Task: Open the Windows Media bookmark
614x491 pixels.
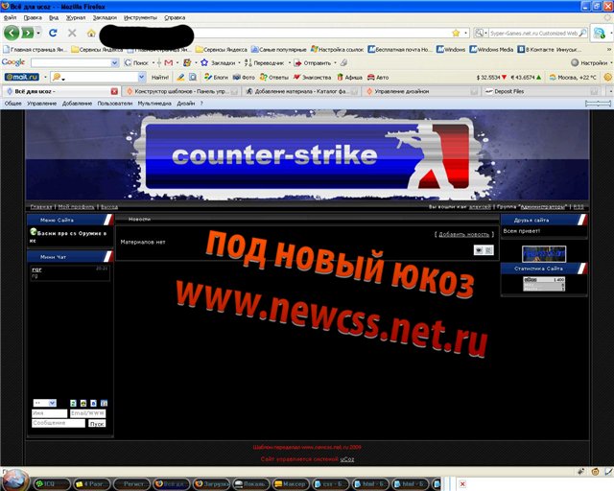Action: [x=491, y=49]
